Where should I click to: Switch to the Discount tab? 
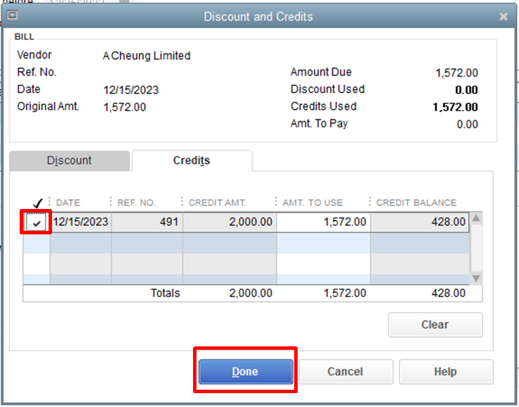click(x=69, y=160)
